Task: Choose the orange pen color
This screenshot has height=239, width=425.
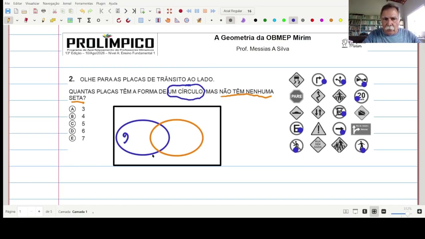Action: 331,20
